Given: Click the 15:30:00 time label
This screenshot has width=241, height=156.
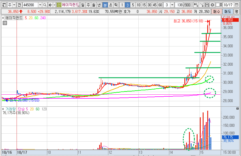Looking at the screenshot, I should pos(229,153).
